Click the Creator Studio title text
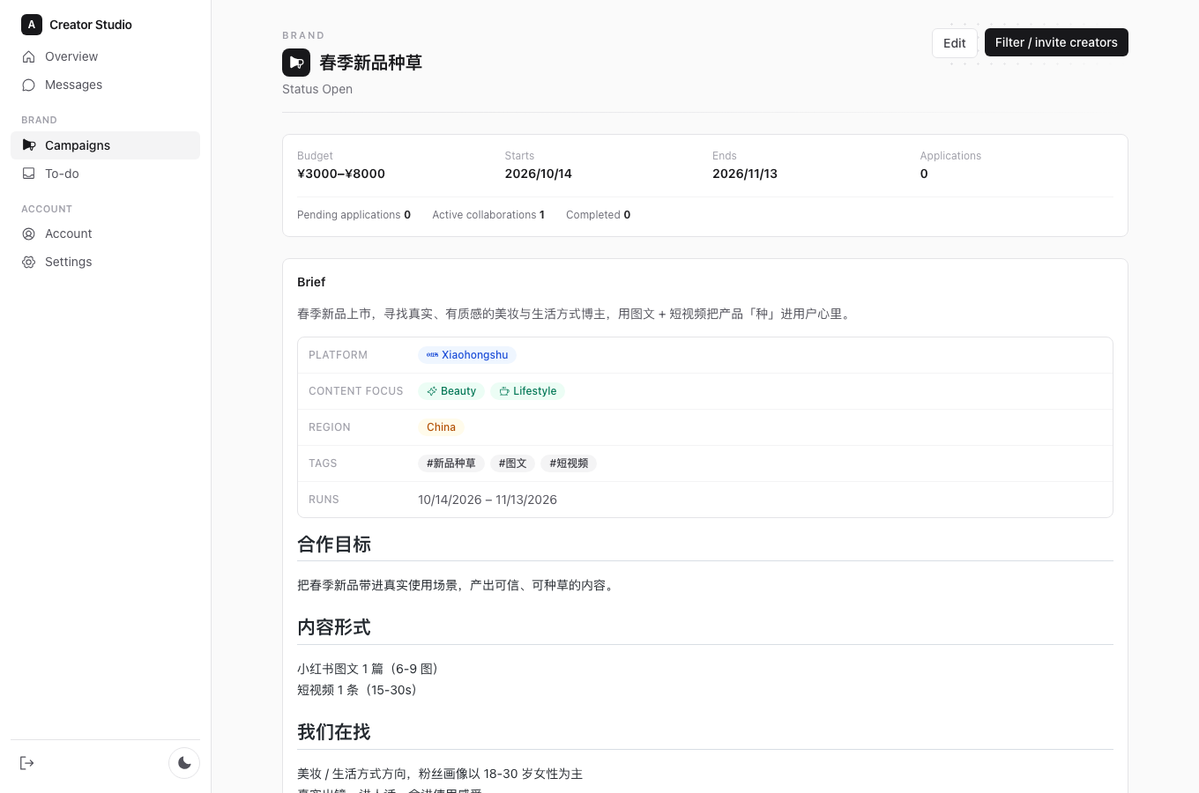 91,25
